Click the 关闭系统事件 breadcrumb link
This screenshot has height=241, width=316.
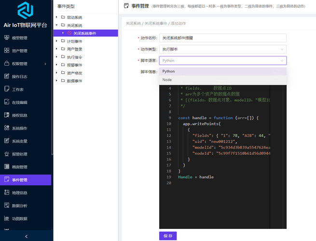pyautogui.click(x=156, y=24)
